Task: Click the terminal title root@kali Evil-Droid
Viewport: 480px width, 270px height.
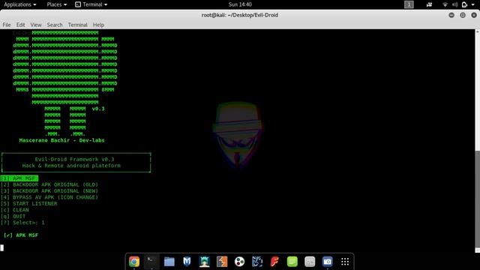Action: point(240,15)
